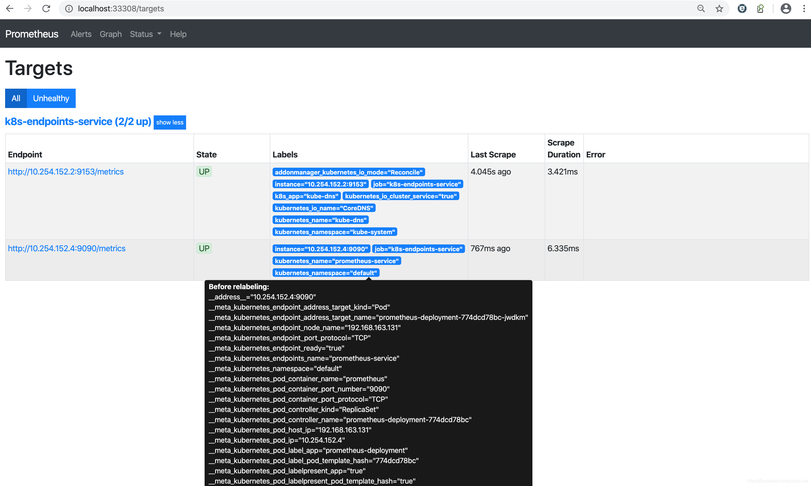Bookmark this page with the star icon
The width and height of the screenshot is (811, 486).
pyautogui.click(x=719, y=9)
